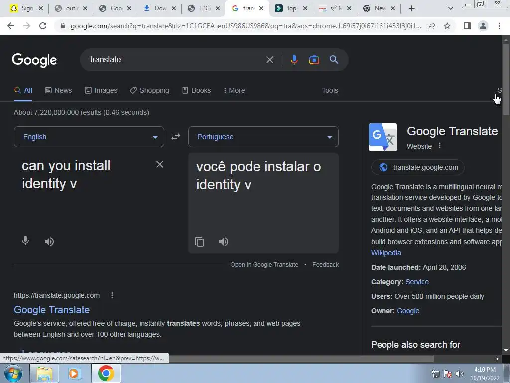Open media player from taskbar
Screen dimensions: 510x383
coord(74,373)
